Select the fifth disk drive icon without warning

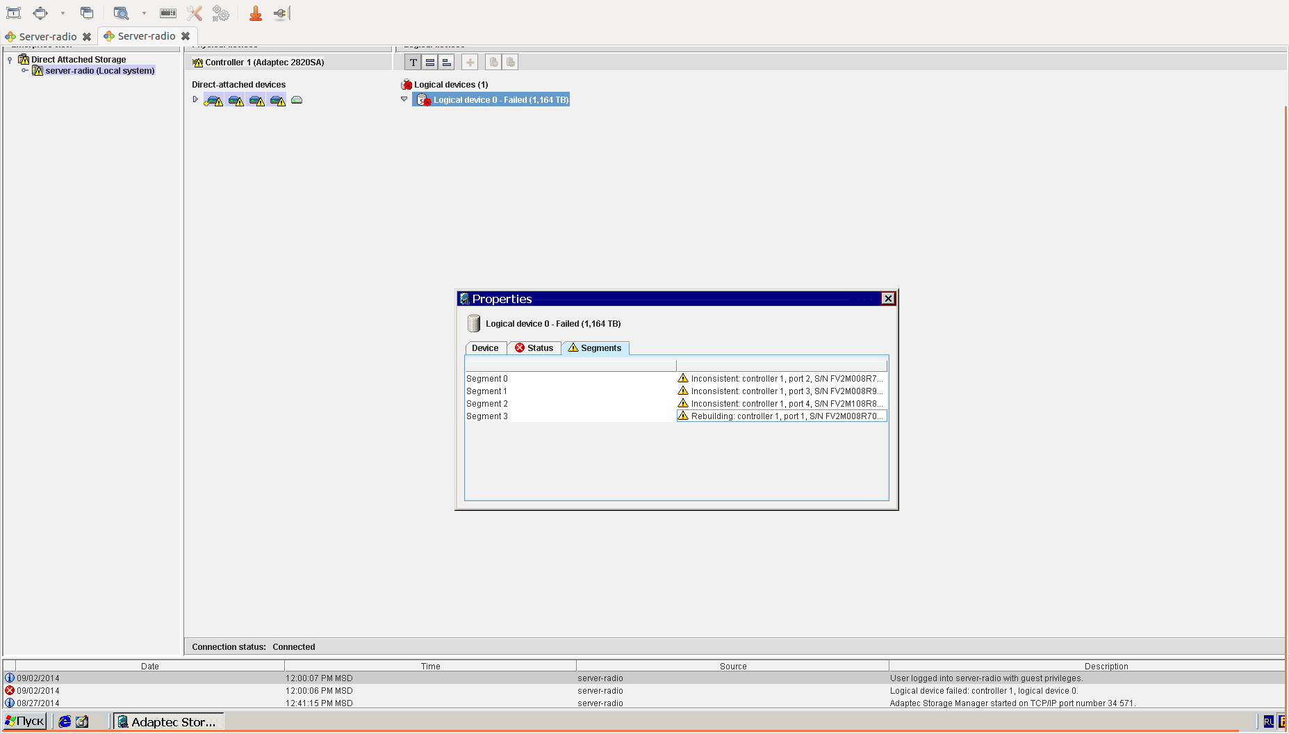pos(297,100)
